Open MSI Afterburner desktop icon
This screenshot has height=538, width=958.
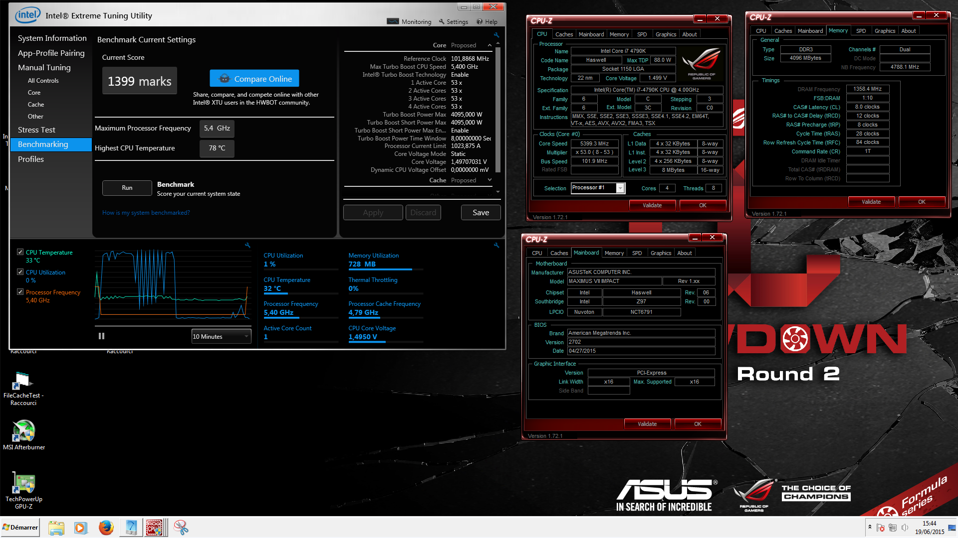point(23,435)
